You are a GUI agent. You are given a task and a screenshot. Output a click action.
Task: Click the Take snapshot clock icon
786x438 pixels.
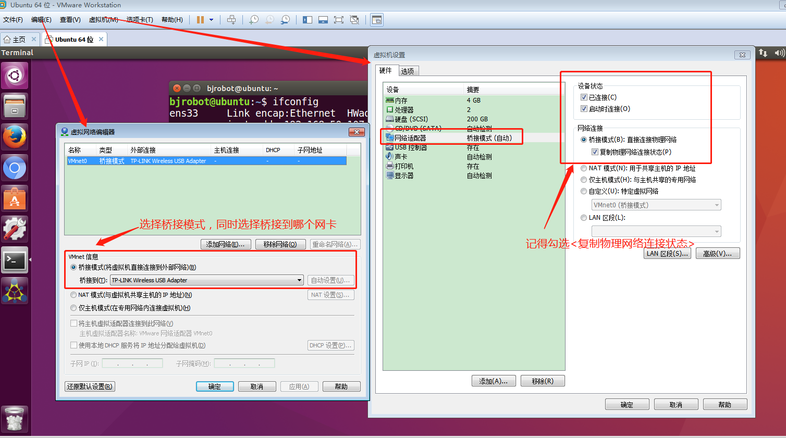tap(254, 20)
